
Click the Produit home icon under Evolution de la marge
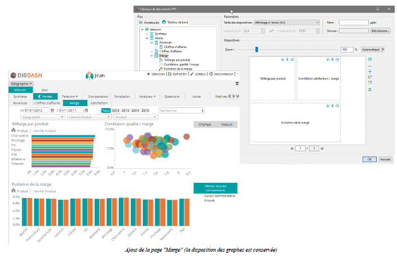click(x=14, y=190)
